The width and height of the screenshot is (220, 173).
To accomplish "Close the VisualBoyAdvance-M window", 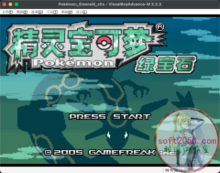I will tap(4, 4).
